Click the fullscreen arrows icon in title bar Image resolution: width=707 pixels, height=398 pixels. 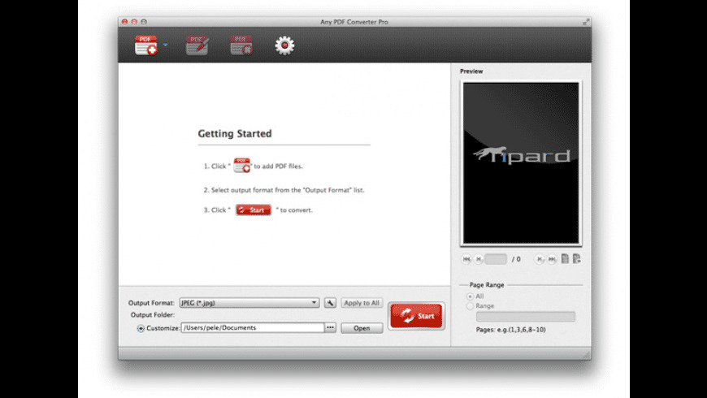pos(586,22)
